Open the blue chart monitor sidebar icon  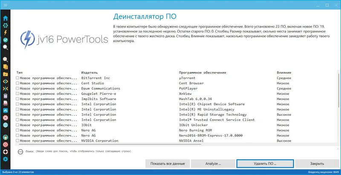(x=6, y=110)
